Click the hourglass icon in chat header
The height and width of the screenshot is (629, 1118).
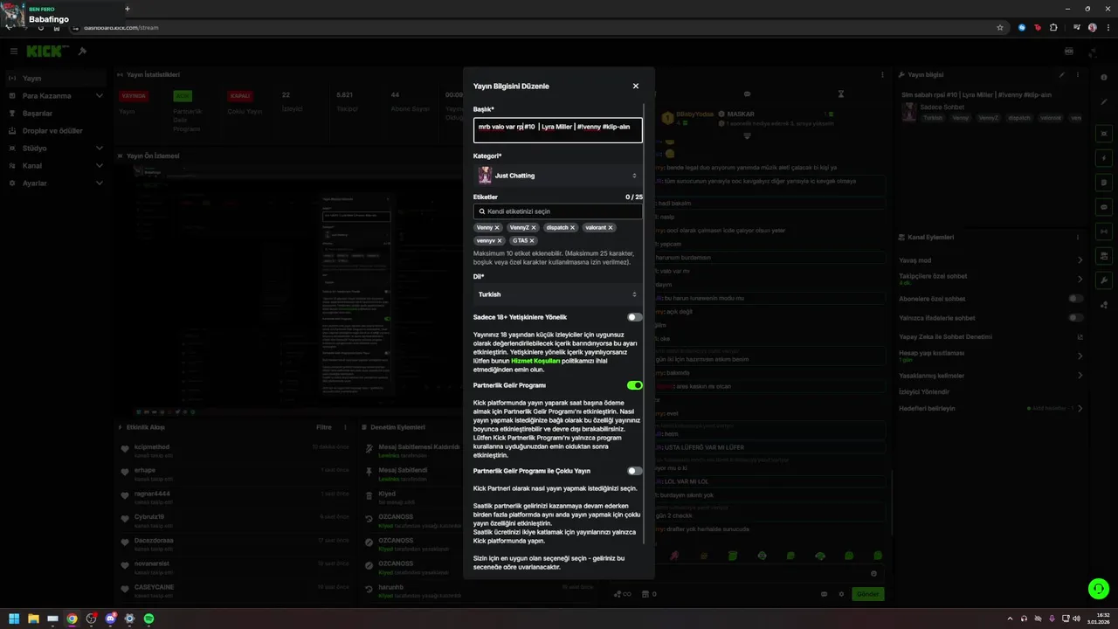coord(841,93)
